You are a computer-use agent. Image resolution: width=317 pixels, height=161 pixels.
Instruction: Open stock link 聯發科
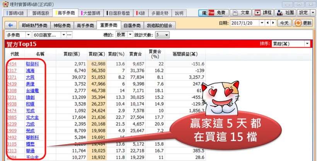click(32, 64)
